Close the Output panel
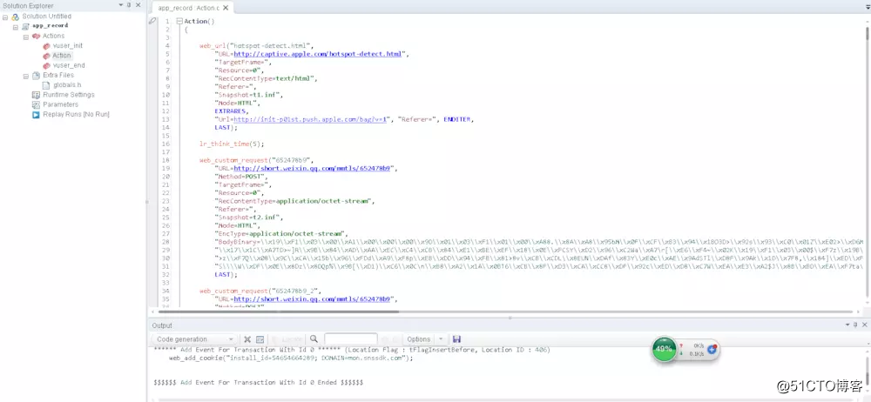Image resolution: width=871 pixels, height=402 pixels. click(x=864, y=325)
